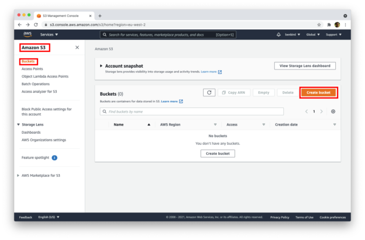Collapse the Storage Lens section

pyautogui.click(x=18, y=124)
